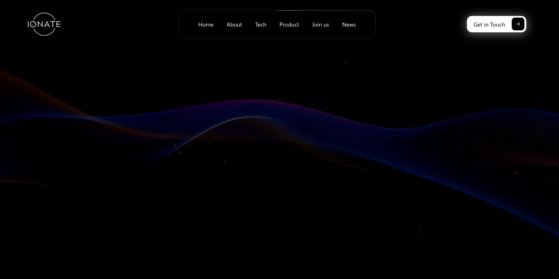This screenshot has width=559, height=279.
Task: Click the arrow icon beside Get in Touch
Action: 518,24
